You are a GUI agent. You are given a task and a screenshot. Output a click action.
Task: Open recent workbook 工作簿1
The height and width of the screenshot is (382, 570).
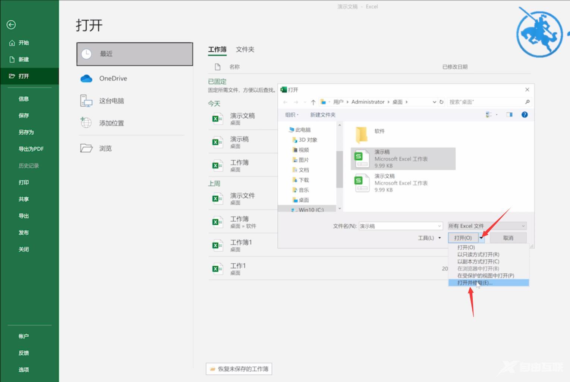pyautogui.click(x=243, y=245)
